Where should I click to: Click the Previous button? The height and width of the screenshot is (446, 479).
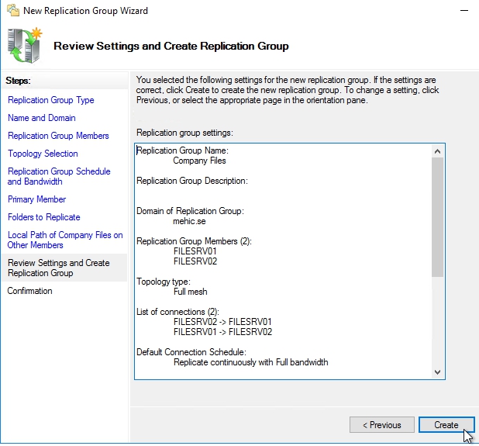tap(381, 424)
